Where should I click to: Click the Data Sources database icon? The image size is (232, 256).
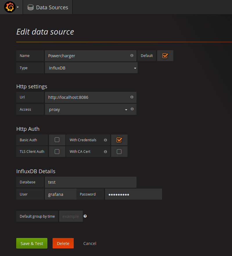tap(30, 7)
